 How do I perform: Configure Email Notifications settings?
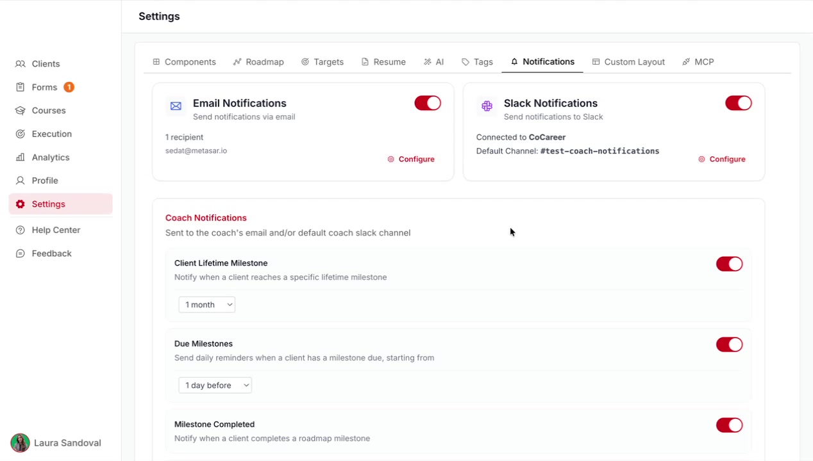[x=411, y=159]
